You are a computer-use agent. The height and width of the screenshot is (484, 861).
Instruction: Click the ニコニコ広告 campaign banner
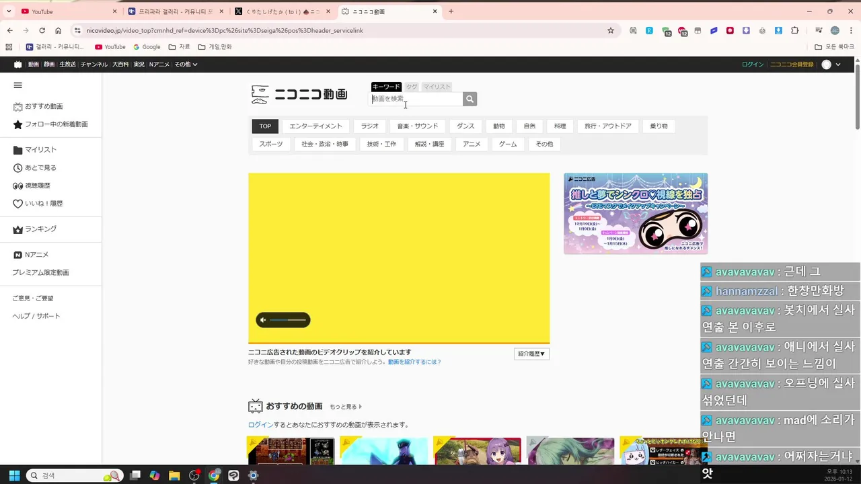(x=636, y=214)
